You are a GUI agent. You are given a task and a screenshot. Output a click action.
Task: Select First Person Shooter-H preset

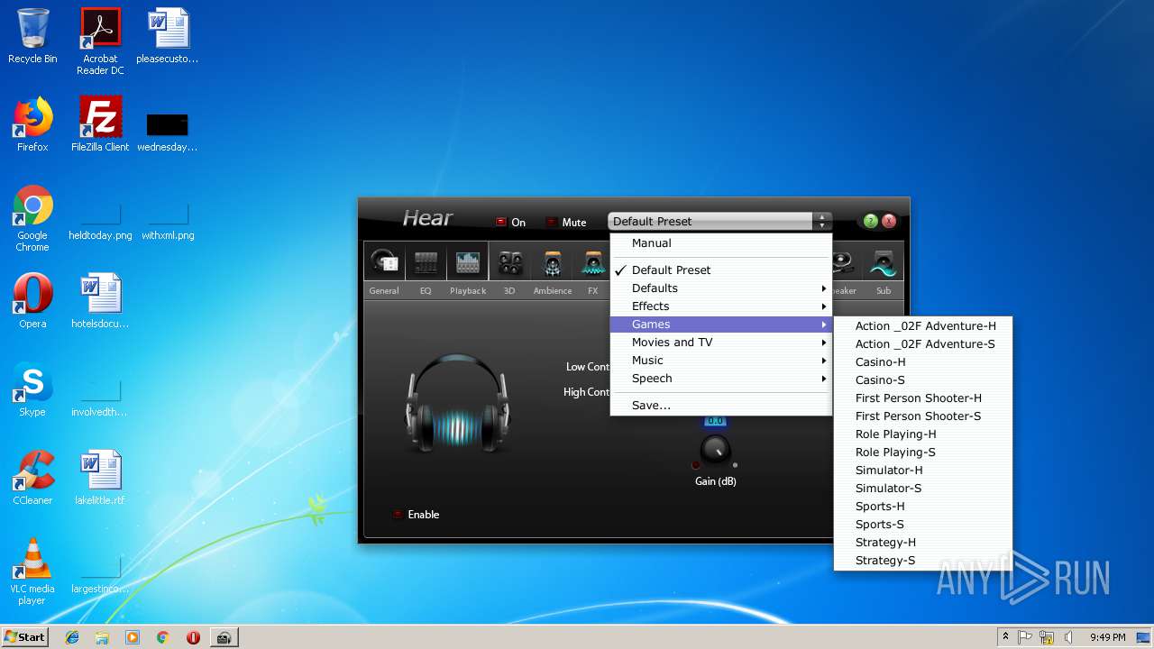point(923,398)
